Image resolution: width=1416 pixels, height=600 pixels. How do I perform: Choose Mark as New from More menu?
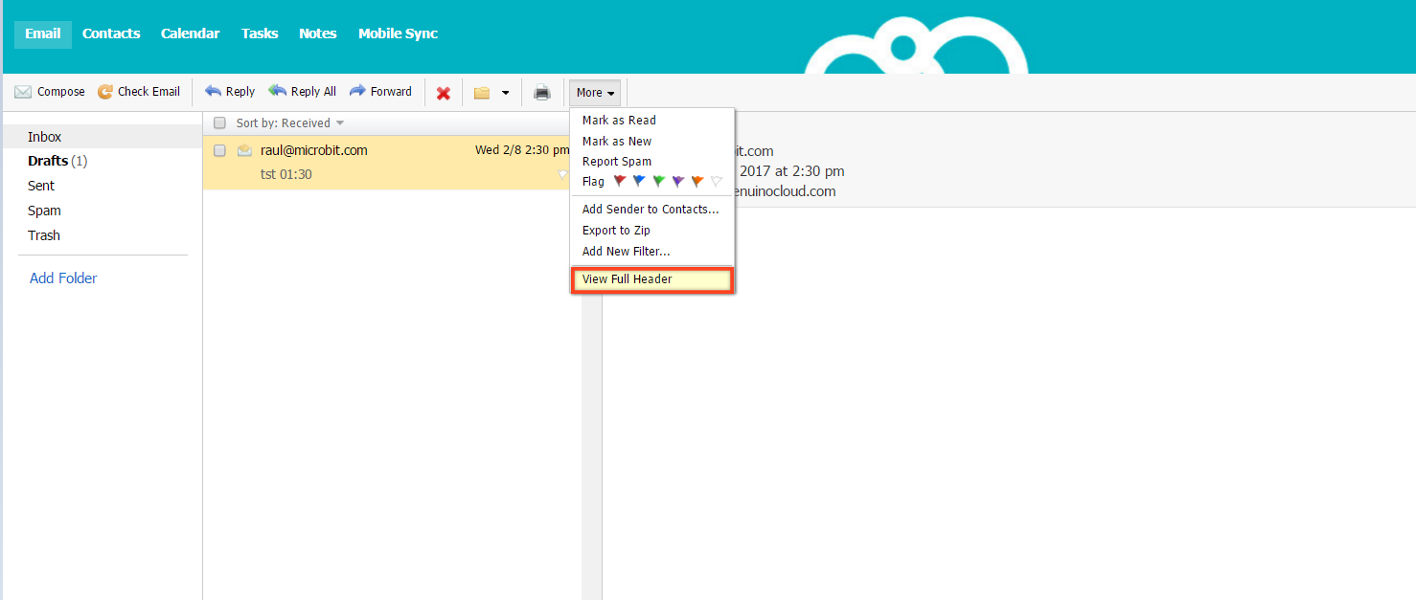[x=617, y=142]
